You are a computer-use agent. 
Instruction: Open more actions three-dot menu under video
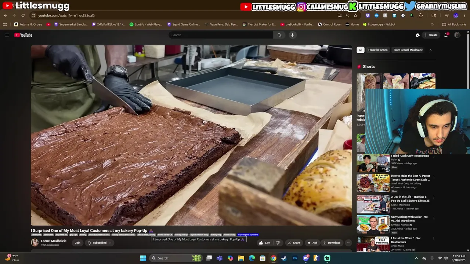[348, 243]
